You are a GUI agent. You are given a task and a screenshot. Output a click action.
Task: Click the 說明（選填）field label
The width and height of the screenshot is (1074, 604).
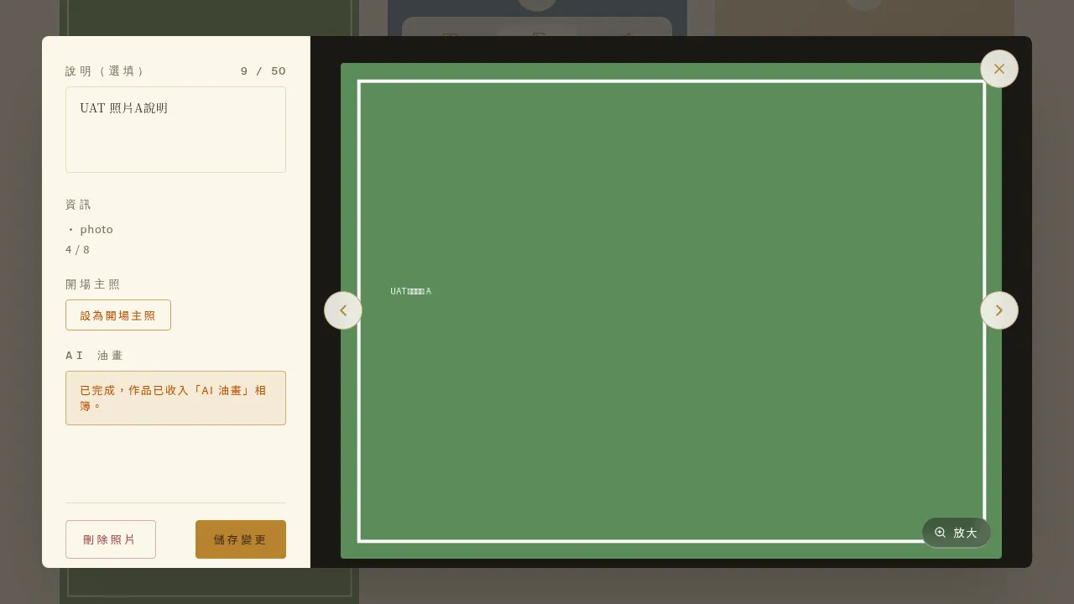click(105, 71)
